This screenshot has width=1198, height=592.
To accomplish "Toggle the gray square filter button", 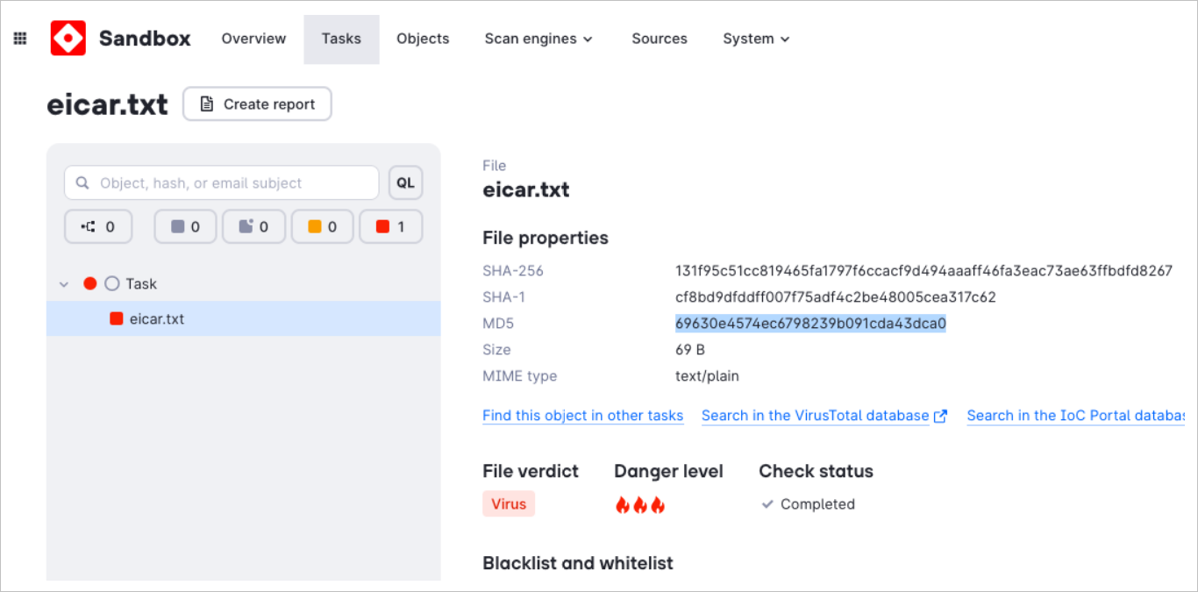I will click(x=185, y=226).
